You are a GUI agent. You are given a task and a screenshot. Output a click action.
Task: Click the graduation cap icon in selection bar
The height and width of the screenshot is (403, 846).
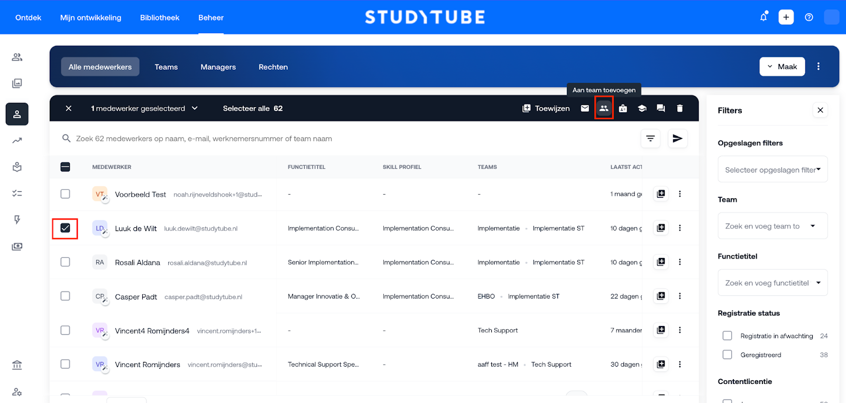(642, 108)
